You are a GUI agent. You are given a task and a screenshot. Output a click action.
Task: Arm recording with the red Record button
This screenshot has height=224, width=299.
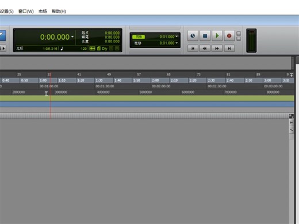[x=229, y=36]
